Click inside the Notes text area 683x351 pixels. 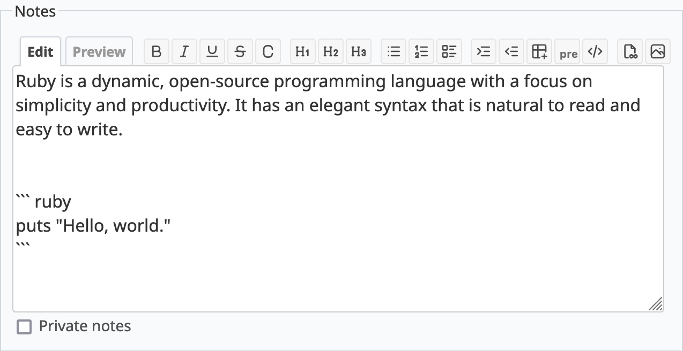(338, 189)
